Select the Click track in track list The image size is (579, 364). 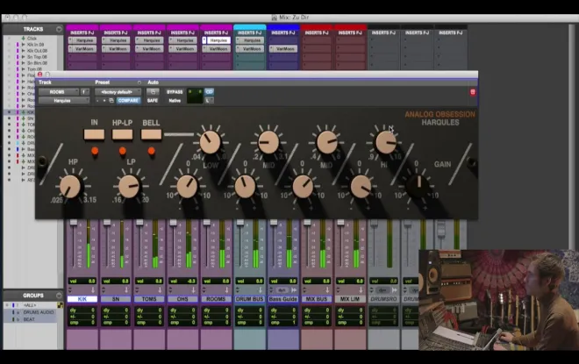[x=32, y=39]
